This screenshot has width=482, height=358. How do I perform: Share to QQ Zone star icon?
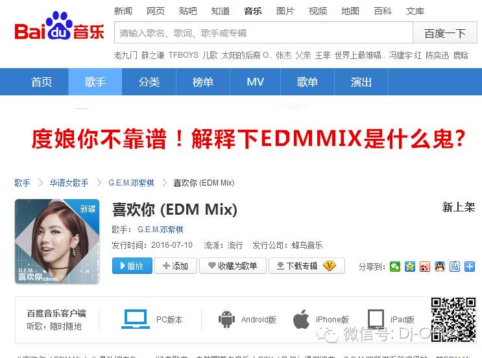coord(410,267)
